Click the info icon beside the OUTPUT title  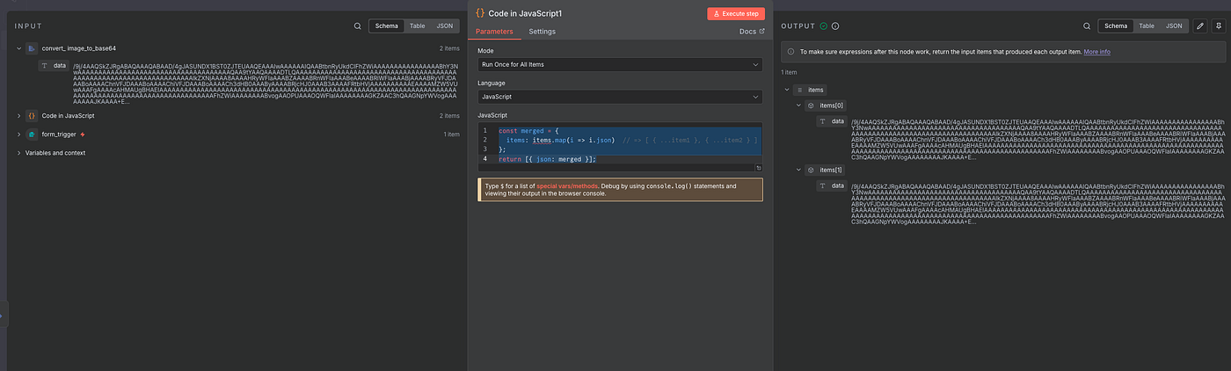[834, 26]
